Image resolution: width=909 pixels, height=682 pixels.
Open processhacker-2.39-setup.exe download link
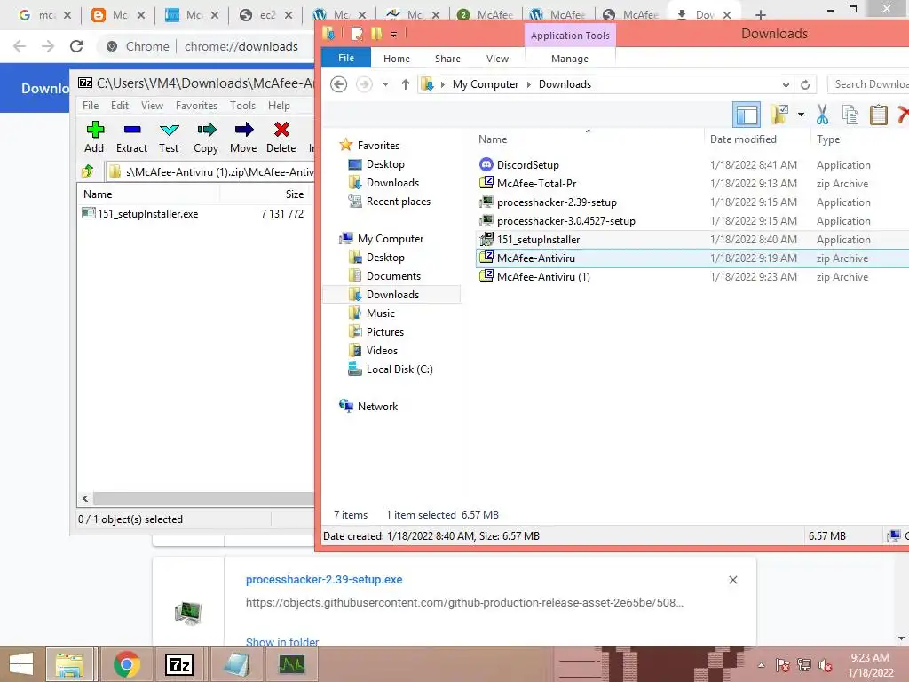click(x=324, y=579)
